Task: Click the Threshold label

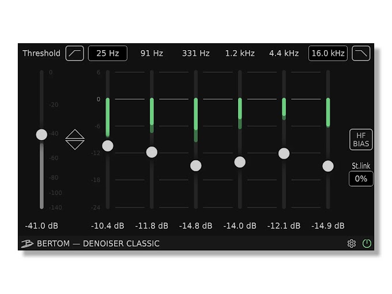Action: (x=42, y=53)
